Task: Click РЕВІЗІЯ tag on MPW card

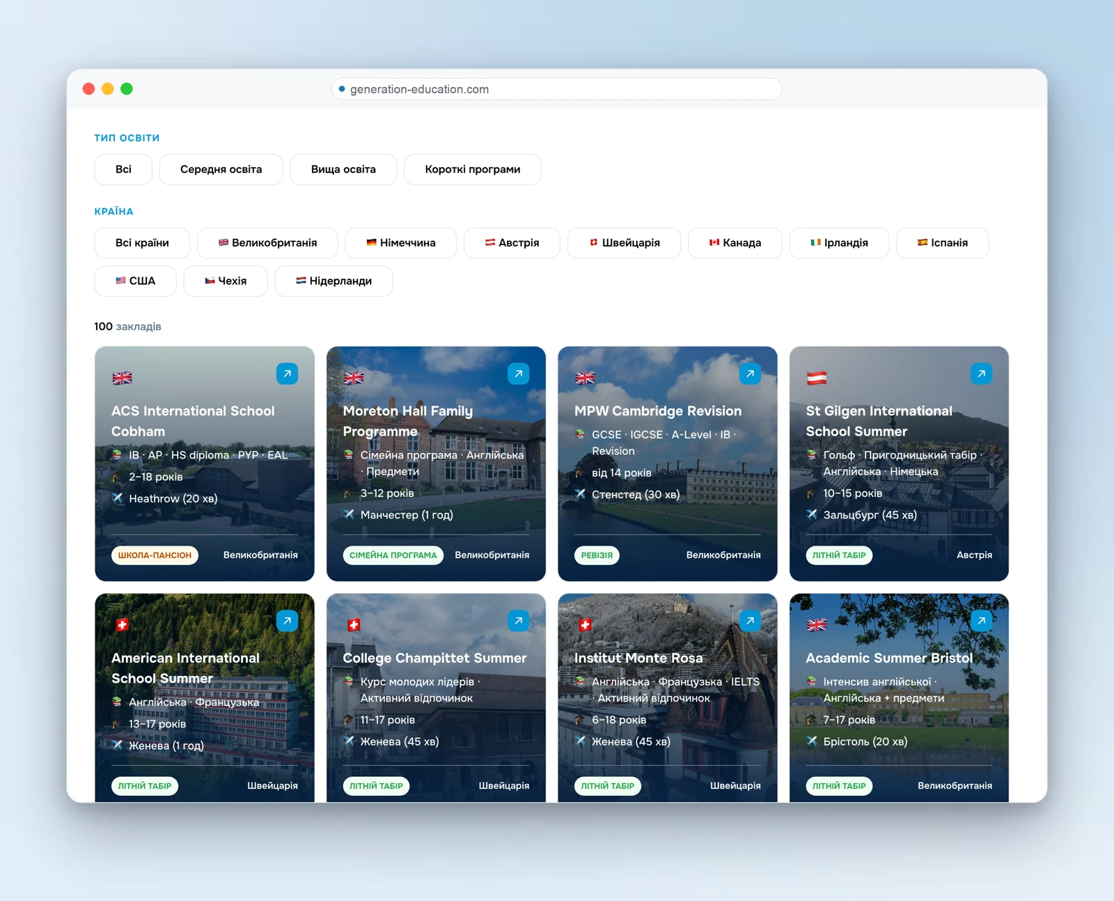Action: [x=597, y=555]
